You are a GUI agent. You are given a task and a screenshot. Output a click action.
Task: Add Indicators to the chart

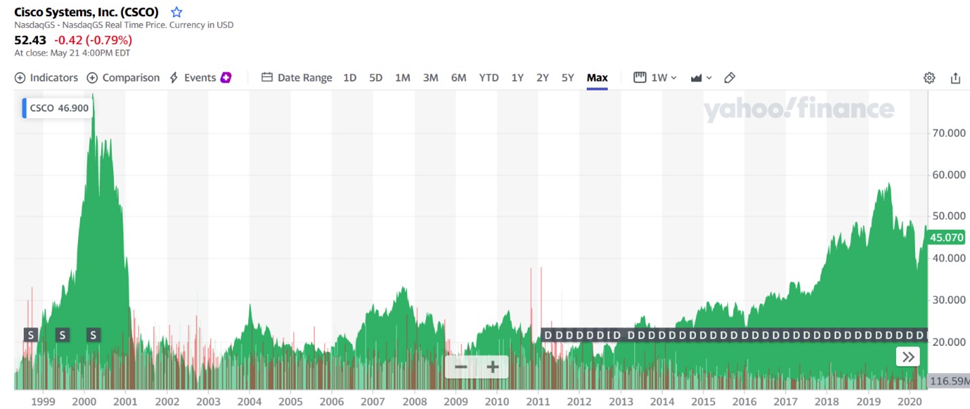[46, 78]
